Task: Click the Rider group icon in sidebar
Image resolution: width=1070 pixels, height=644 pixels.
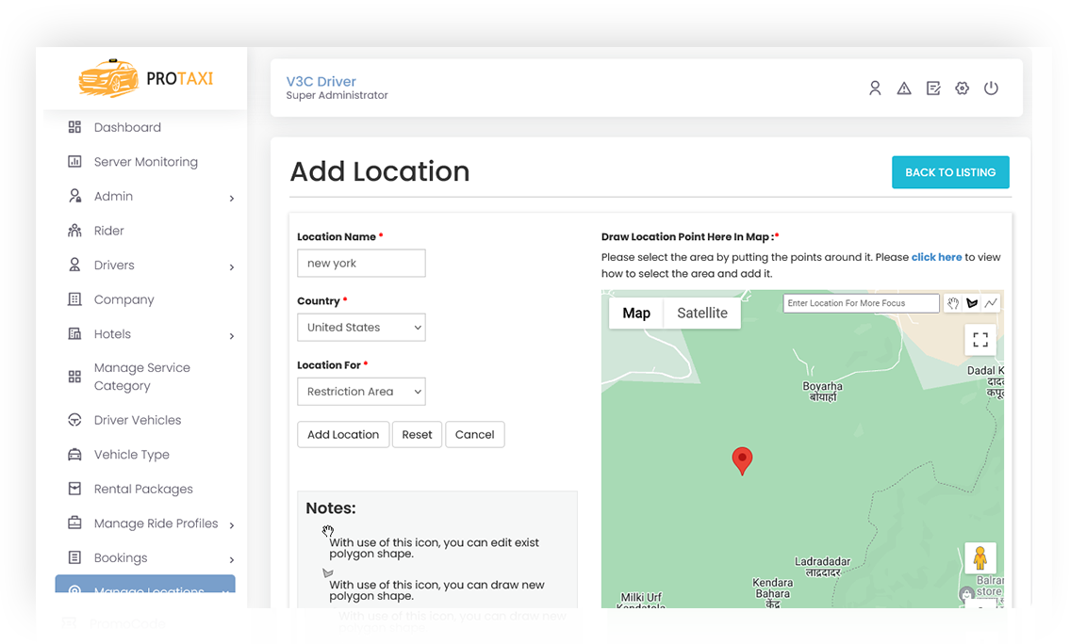Action: tap(74, 231)
